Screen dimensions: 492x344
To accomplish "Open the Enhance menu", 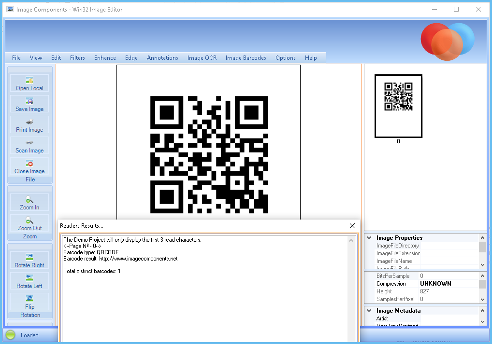I will click(105, 58).
